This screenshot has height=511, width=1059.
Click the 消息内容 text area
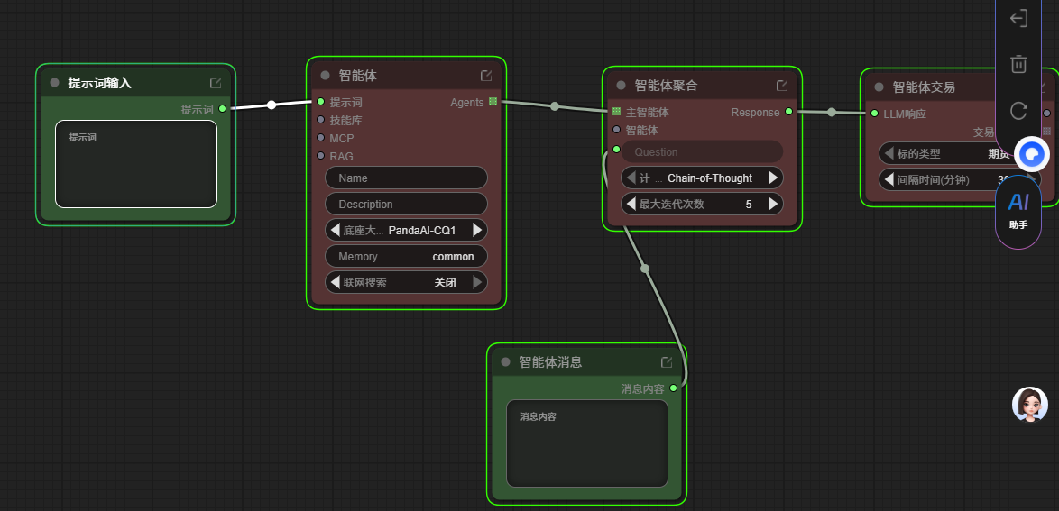pos(586,443)
